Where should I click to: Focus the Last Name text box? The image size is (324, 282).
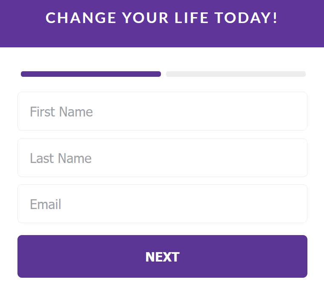162,158
